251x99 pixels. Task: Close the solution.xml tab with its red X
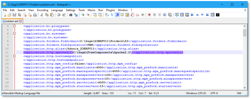point(20,21)
